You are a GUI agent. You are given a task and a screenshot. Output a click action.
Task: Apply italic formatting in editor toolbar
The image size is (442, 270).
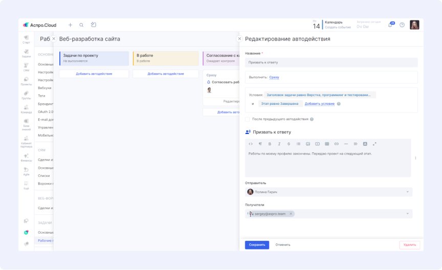279,144
